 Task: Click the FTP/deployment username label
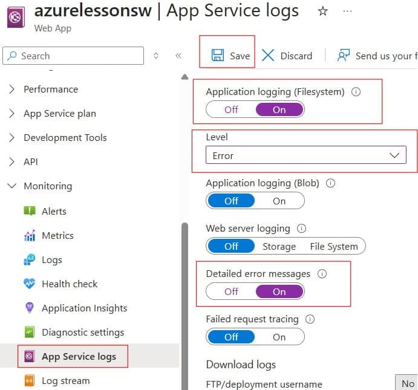[264, 385]
